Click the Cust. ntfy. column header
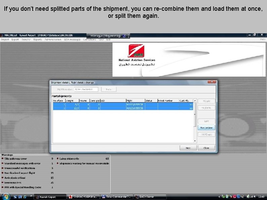The image size is (267, 200). [186, 101]
